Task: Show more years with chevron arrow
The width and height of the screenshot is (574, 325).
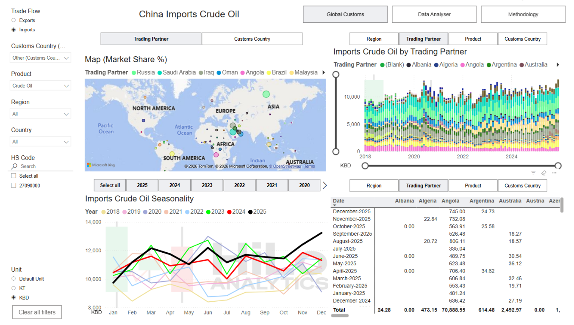Action: click(325, 185)
